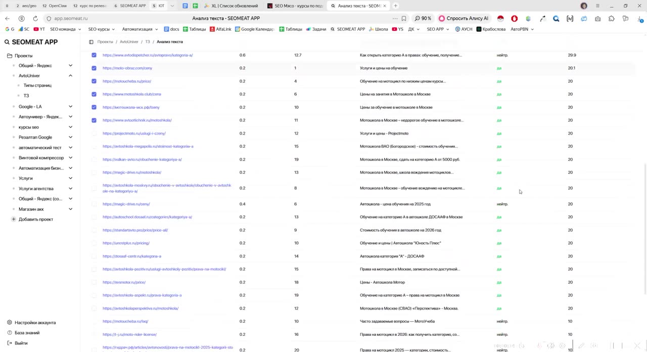
Task: Uncheck the motoucheba.ru/price row checkbox
Action: click(x=94, y=81)
